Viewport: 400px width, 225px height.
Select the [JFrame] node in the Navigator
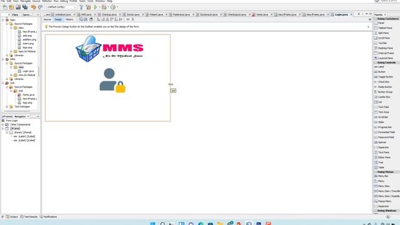[x=15, y=129]
